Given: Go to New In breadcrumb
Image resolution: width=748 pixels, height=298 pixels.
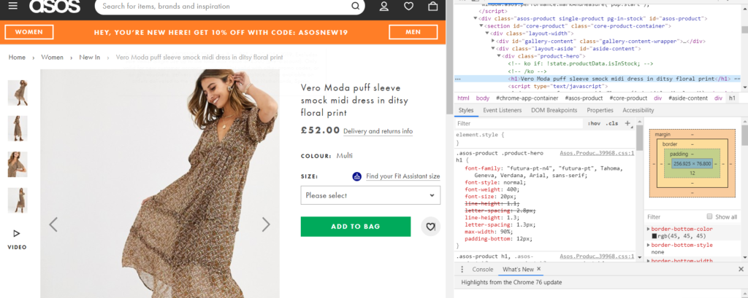Looking at the screenshot, I should click(90, 57).
